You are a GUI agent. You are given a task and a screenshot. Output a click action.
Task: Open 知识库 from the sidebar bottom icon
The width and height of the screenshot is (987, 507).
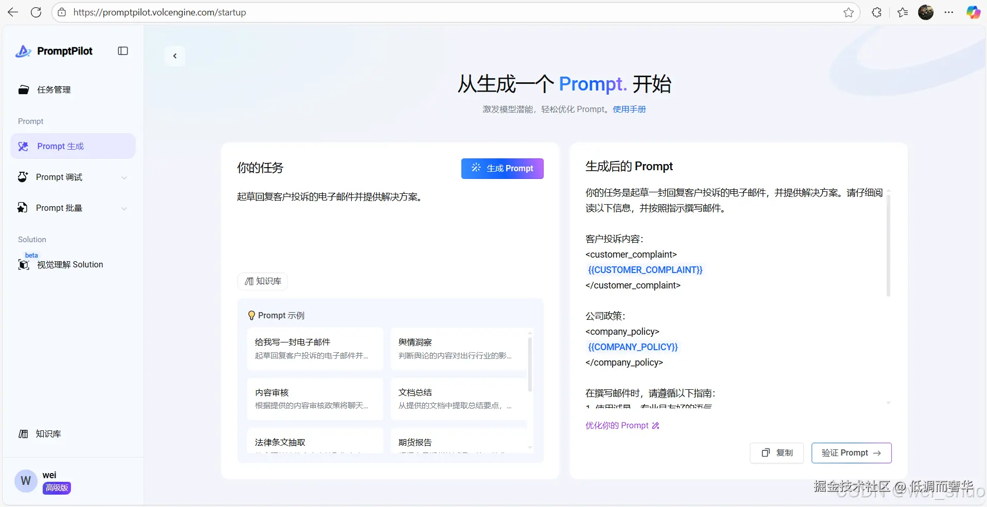(x=23, y=433)
